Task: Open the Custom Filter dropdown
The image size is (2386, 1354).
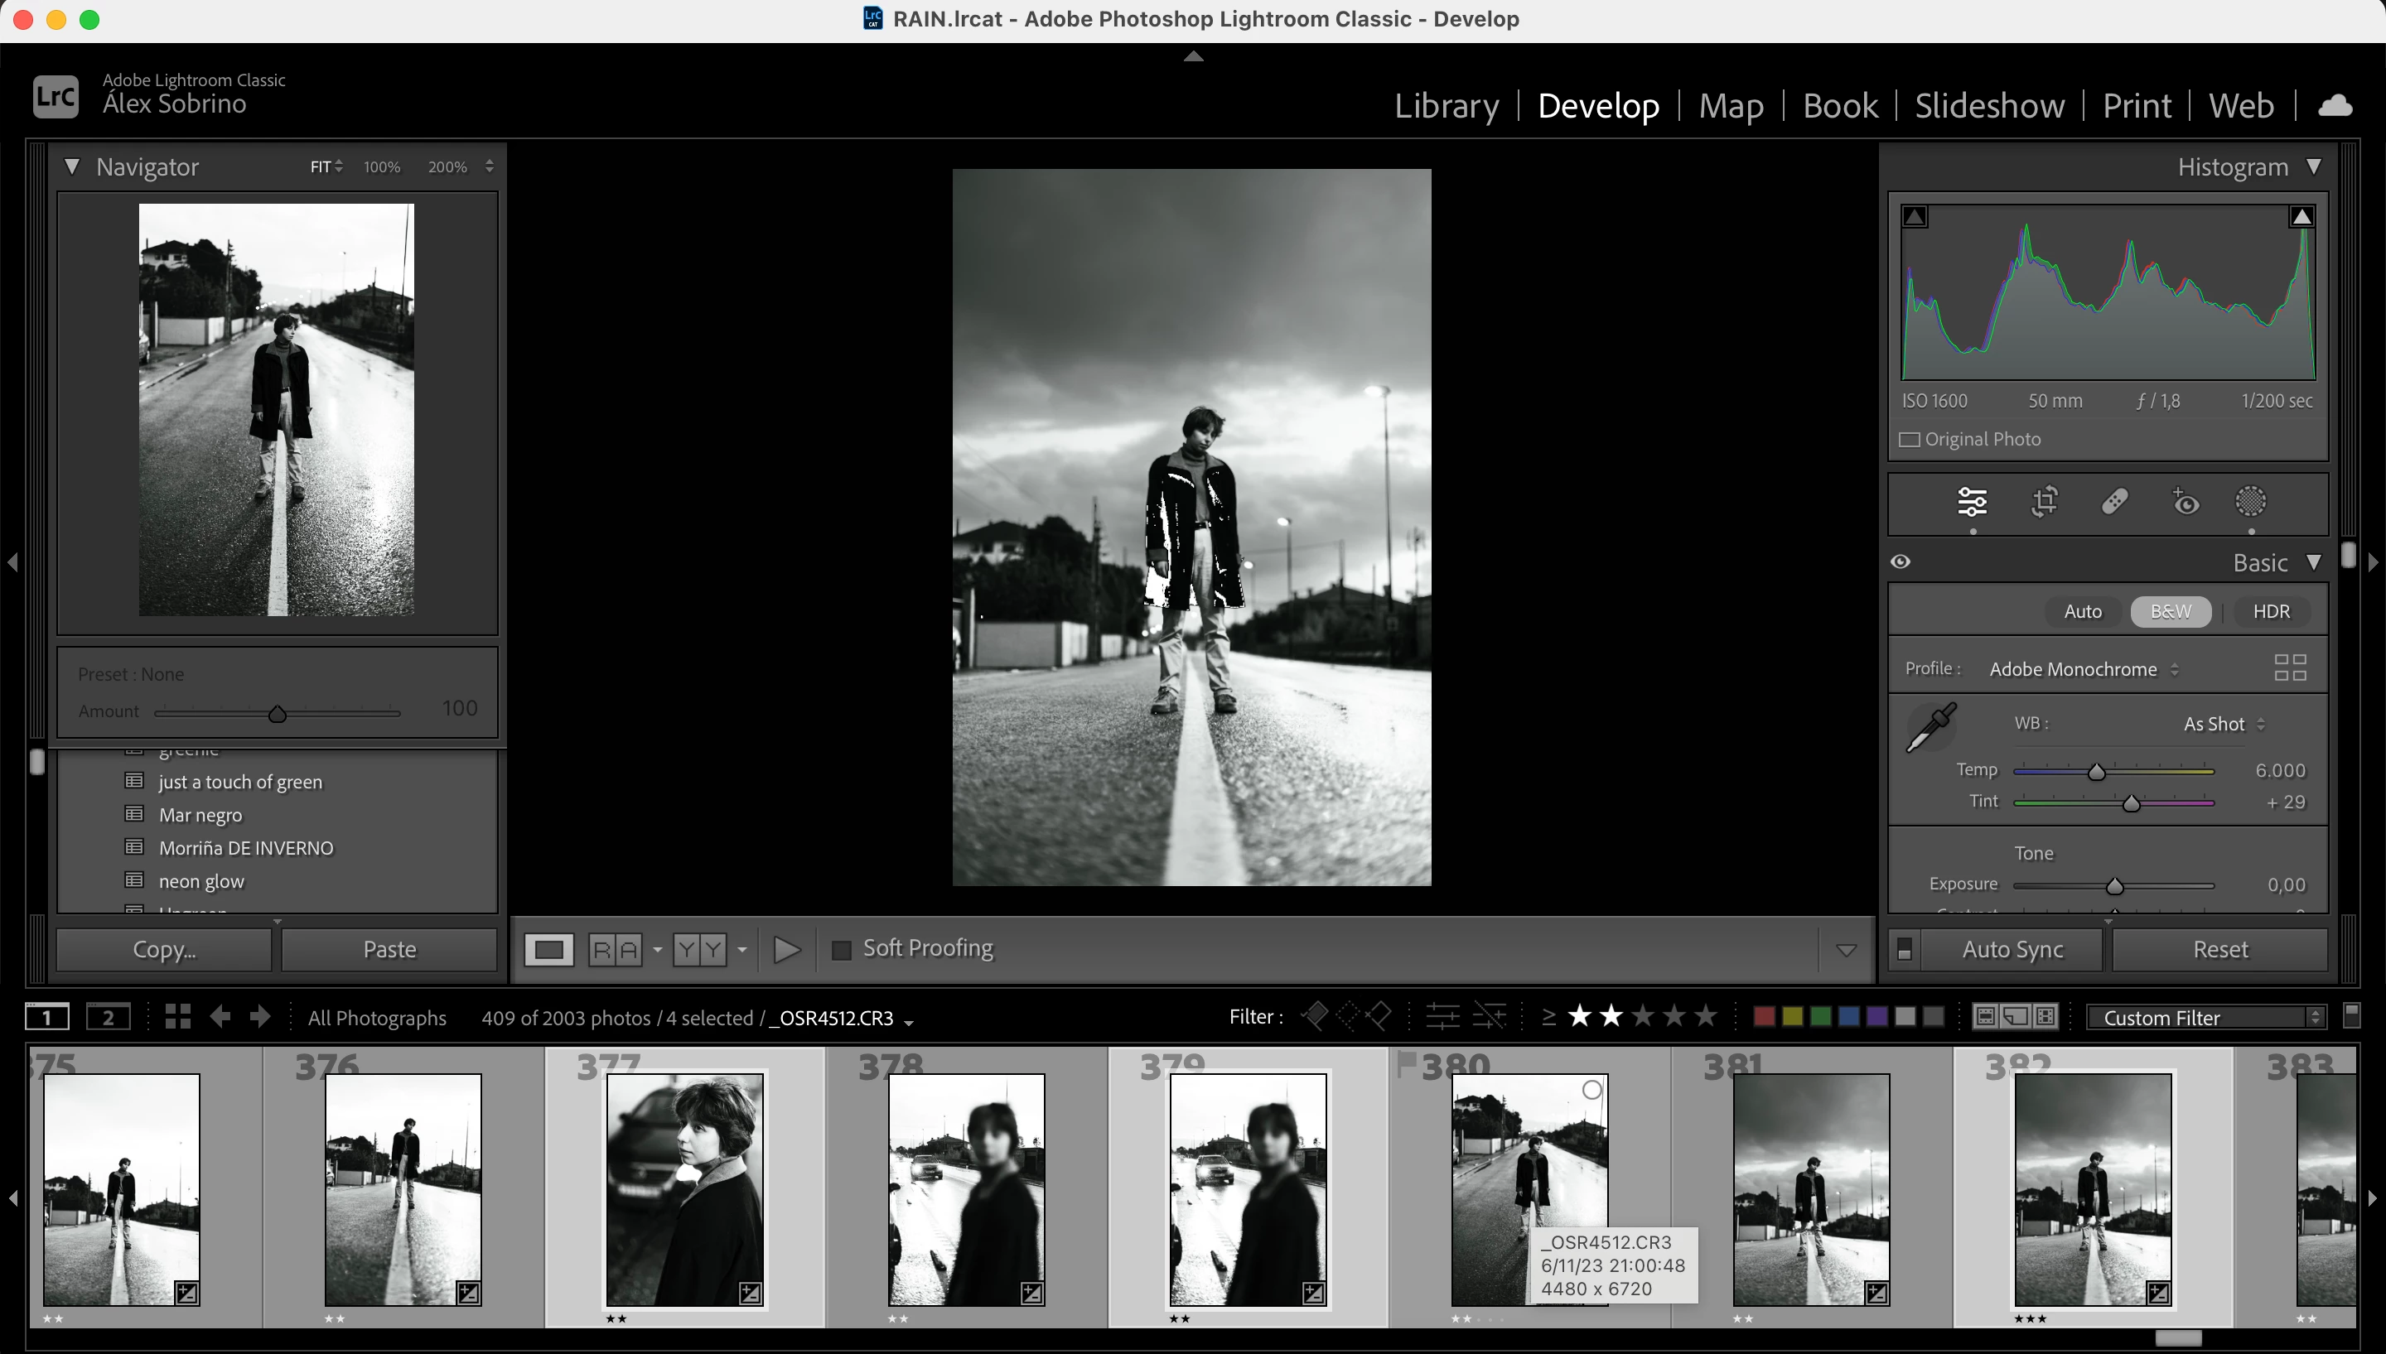Action: pos(2205,1017)
